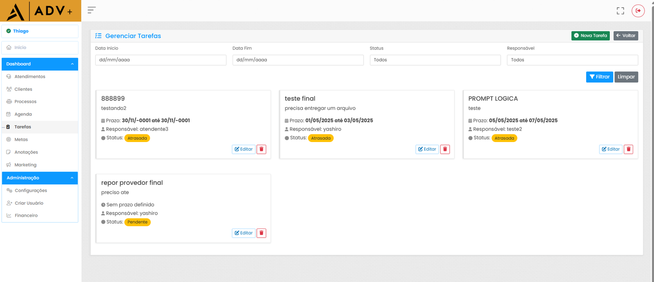Click the red logout icon
Image resolution: width=654 pixels, height=282 pixels.
[x=638, y=11]
